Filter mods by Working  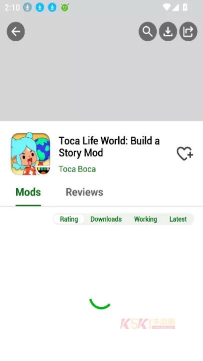145,219
